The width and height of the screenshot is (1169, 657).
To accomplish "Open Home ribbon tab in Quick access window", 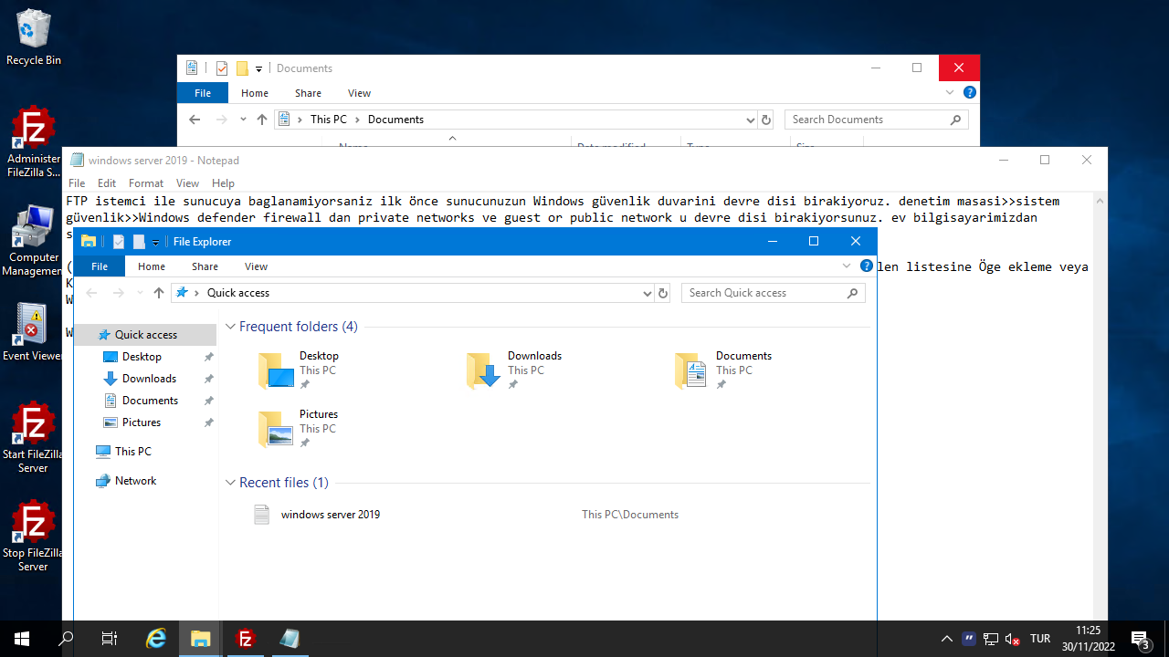I will 152,266.
